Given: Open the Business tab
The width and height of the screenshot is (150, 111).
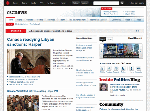Looking at the screenshot, I should 51,20.
